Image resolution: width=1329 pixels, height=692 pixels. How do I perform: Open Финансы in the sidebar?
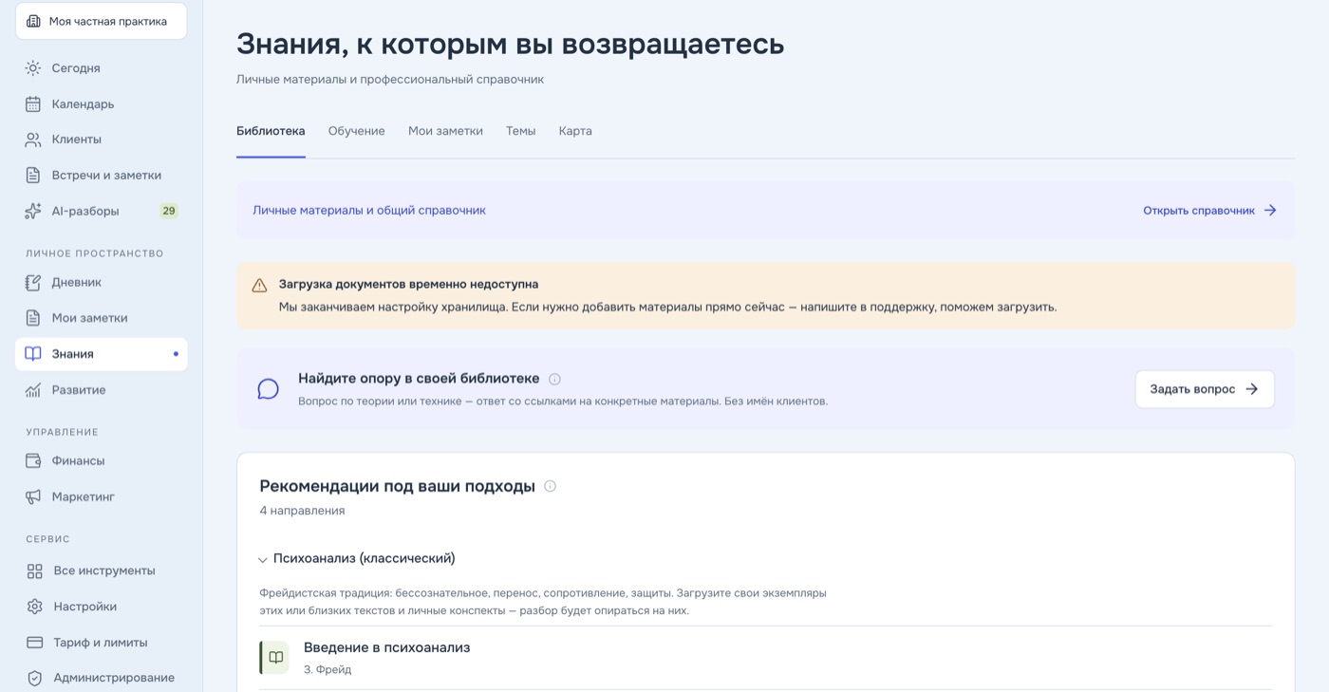101,461
